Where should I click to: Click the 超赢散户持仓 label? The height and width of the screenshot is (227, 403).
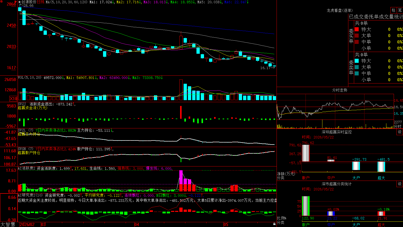[29, 153]
